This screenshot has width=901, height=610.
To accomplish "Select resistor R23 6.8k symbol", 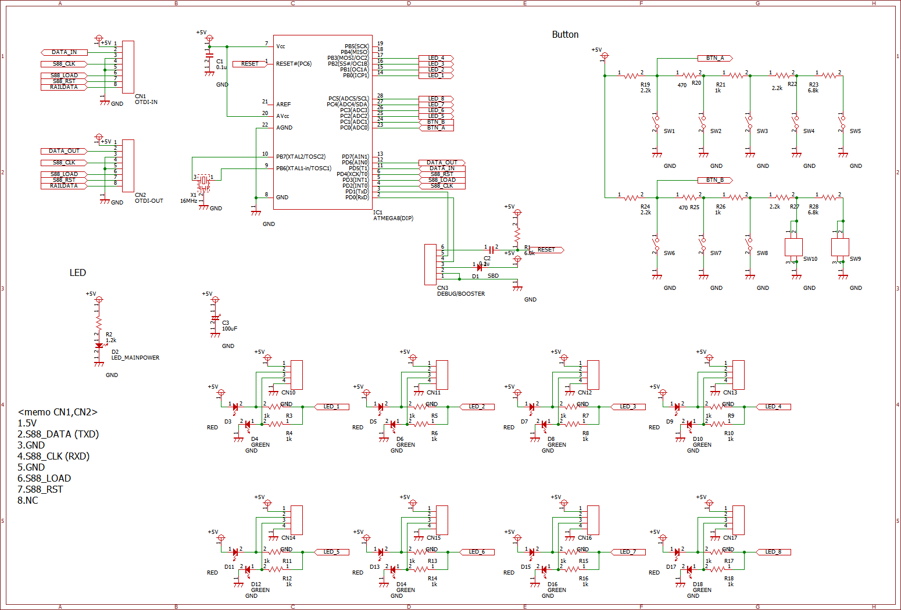I will tap(828, 76).
